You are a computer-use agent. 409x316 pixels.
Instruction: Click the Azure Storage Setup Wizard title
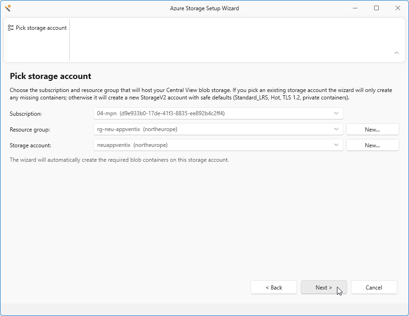[204, 8]
